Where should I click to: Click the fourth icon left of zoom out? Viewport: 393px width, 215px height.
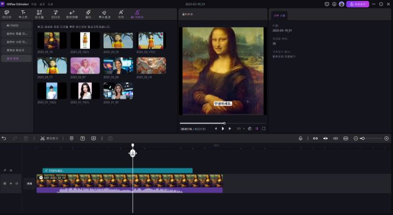tap(346, 138)
